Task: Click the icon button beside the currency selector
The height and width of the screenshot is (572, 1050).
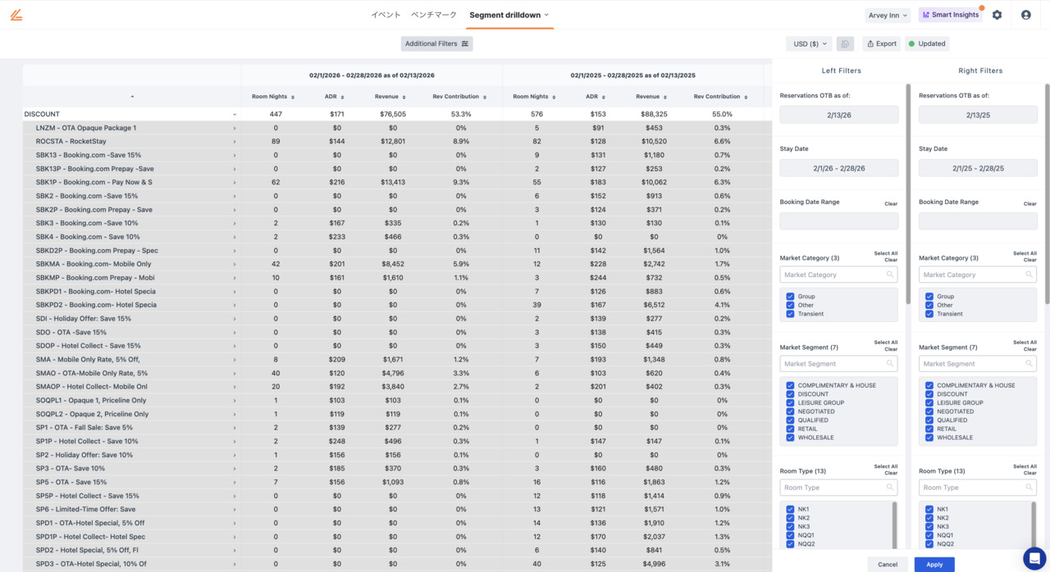Action: [x=845, y=43]
